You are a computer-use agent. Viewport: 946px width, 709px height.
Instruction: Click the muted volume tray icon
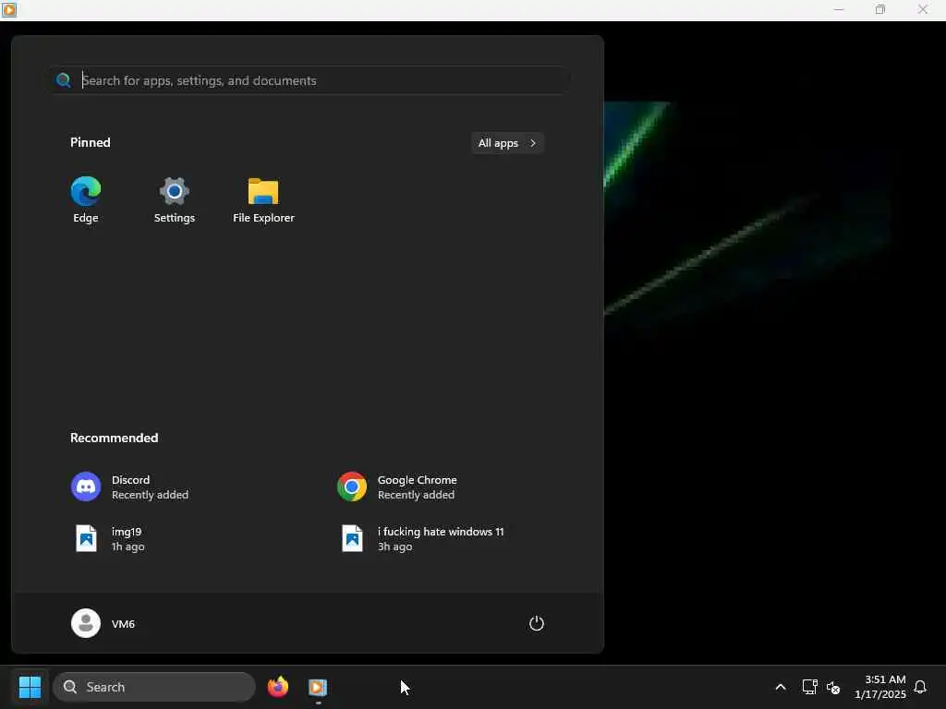tap(833, 687)
